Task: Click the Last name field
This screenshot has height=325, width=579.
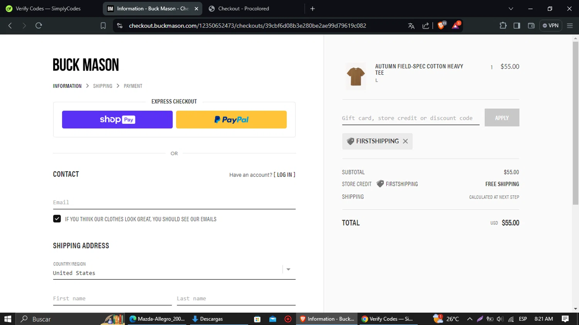Action: 236,298
